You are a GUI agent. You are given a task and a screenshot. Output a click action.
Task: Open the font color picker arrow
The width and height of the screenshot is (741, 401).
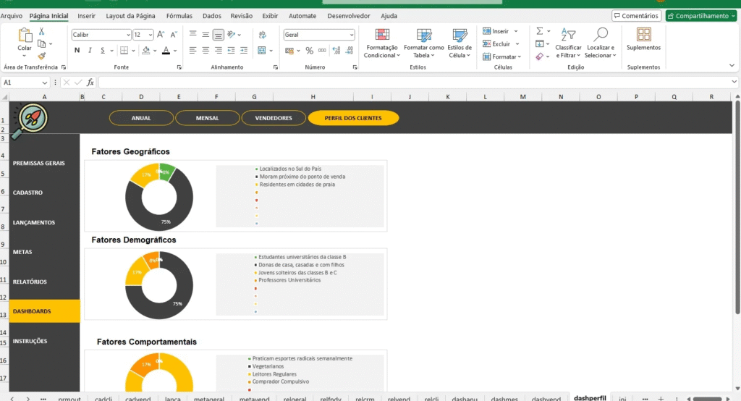tap(175, 51)
